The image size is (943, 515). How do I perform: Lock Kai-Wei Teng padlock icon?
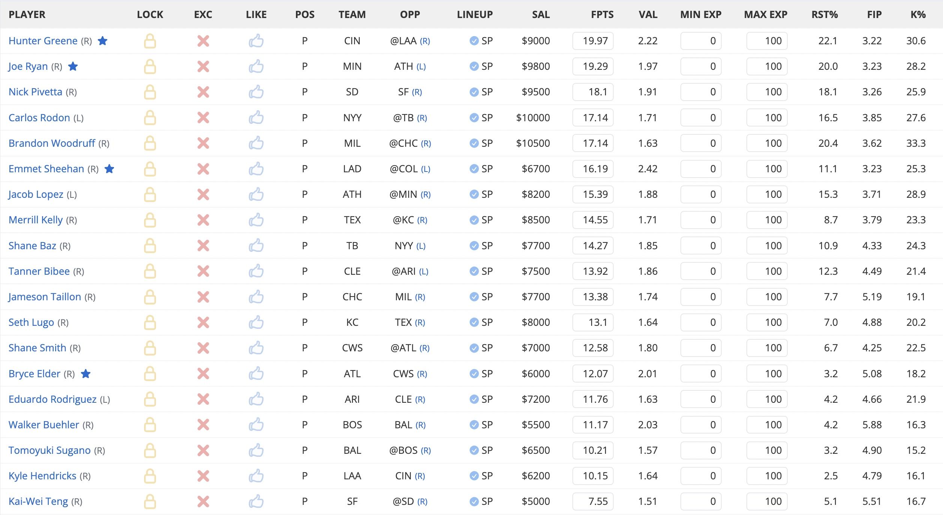pyautogui.click(x=150, y=501)
